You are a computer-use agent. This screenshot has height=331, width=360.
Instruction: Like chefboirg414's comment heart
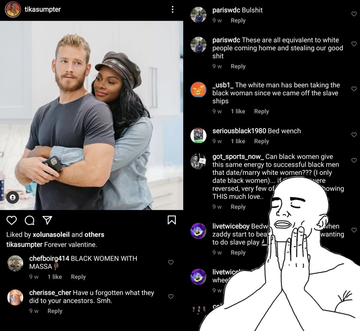(x=171, y=262)
